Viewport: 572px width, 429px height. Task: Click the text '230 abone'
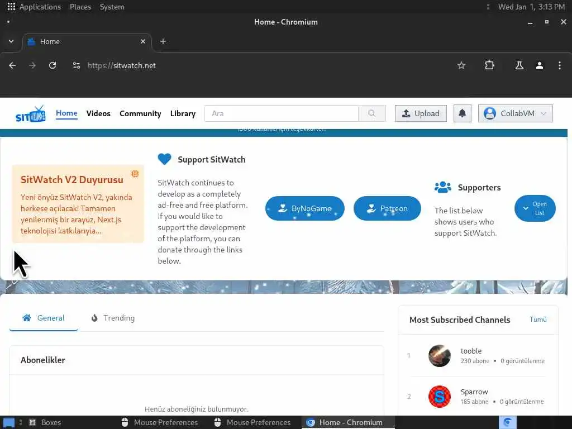(475, 361)
